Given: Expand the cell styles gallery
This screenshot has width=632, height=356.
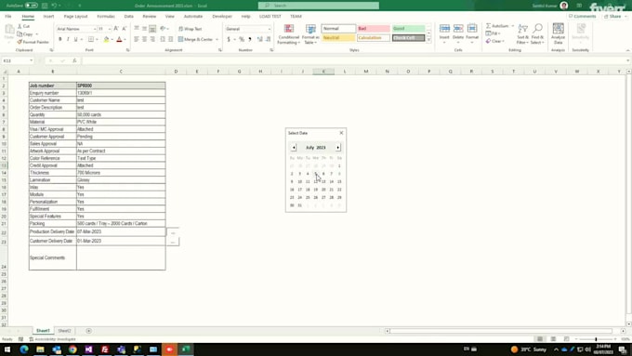Looking at the screenshot, I should [x=428, y=40].
